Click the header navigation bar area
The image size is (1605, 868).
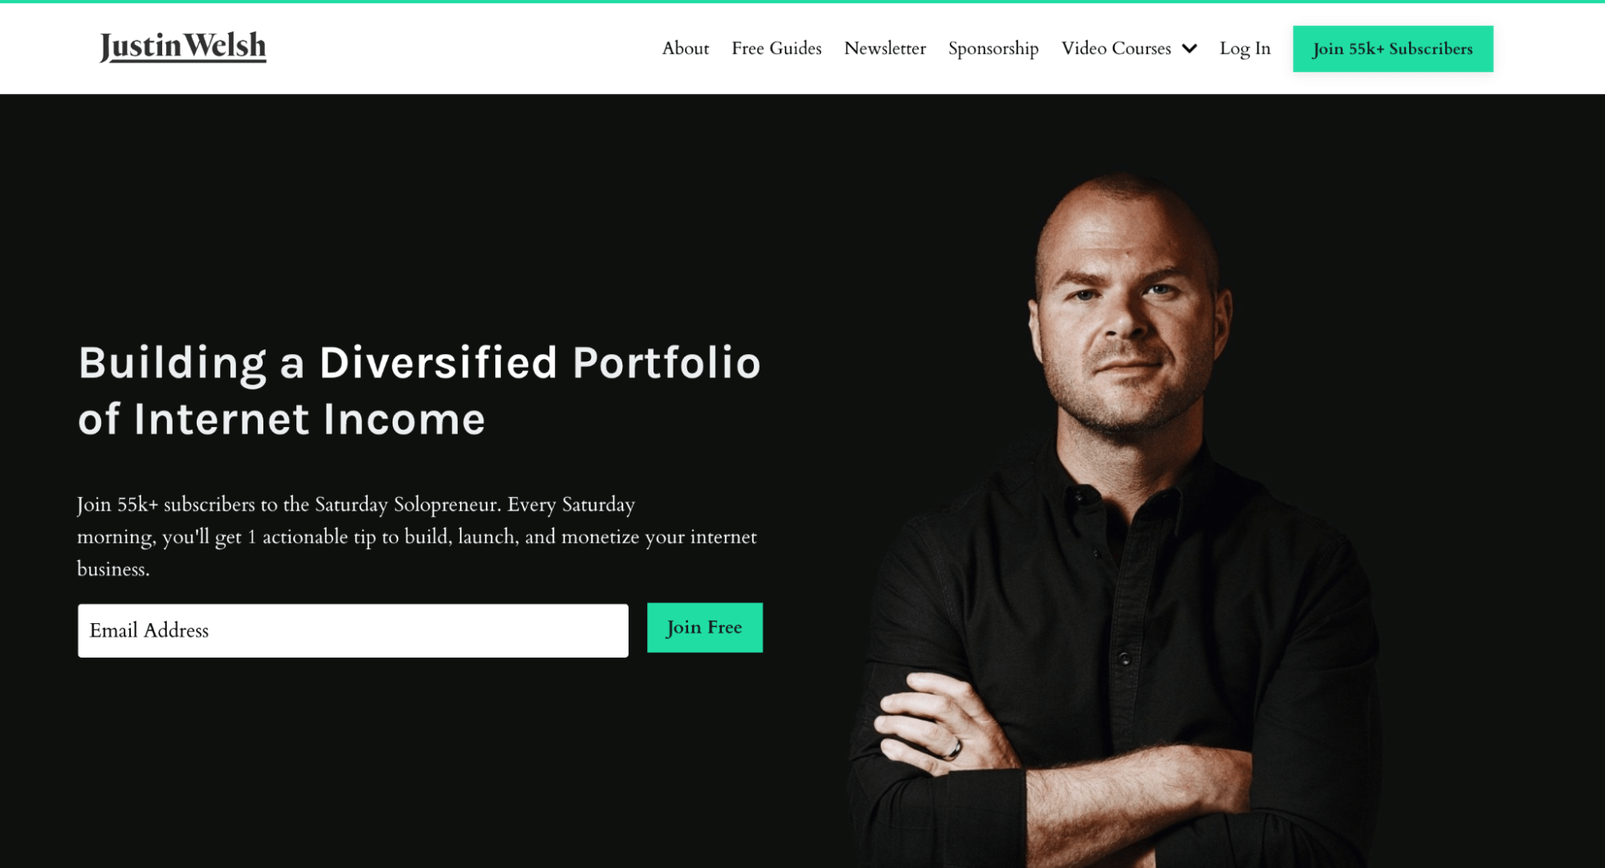pos(803,47)
